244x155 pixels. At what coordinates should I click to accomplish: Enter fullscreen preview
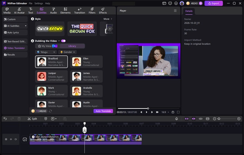[178, 112]
